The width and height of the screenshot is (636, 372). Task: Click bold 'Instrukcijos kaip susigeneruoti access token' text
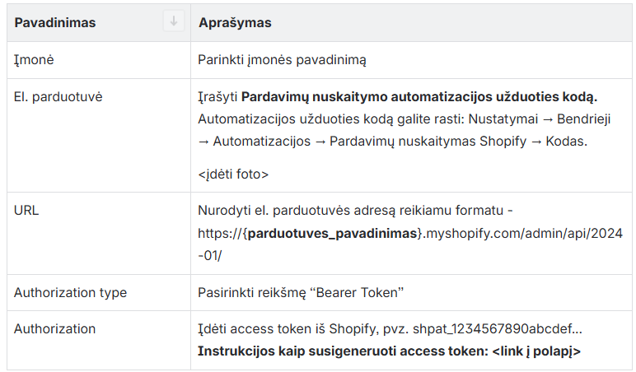coord(342,351)
